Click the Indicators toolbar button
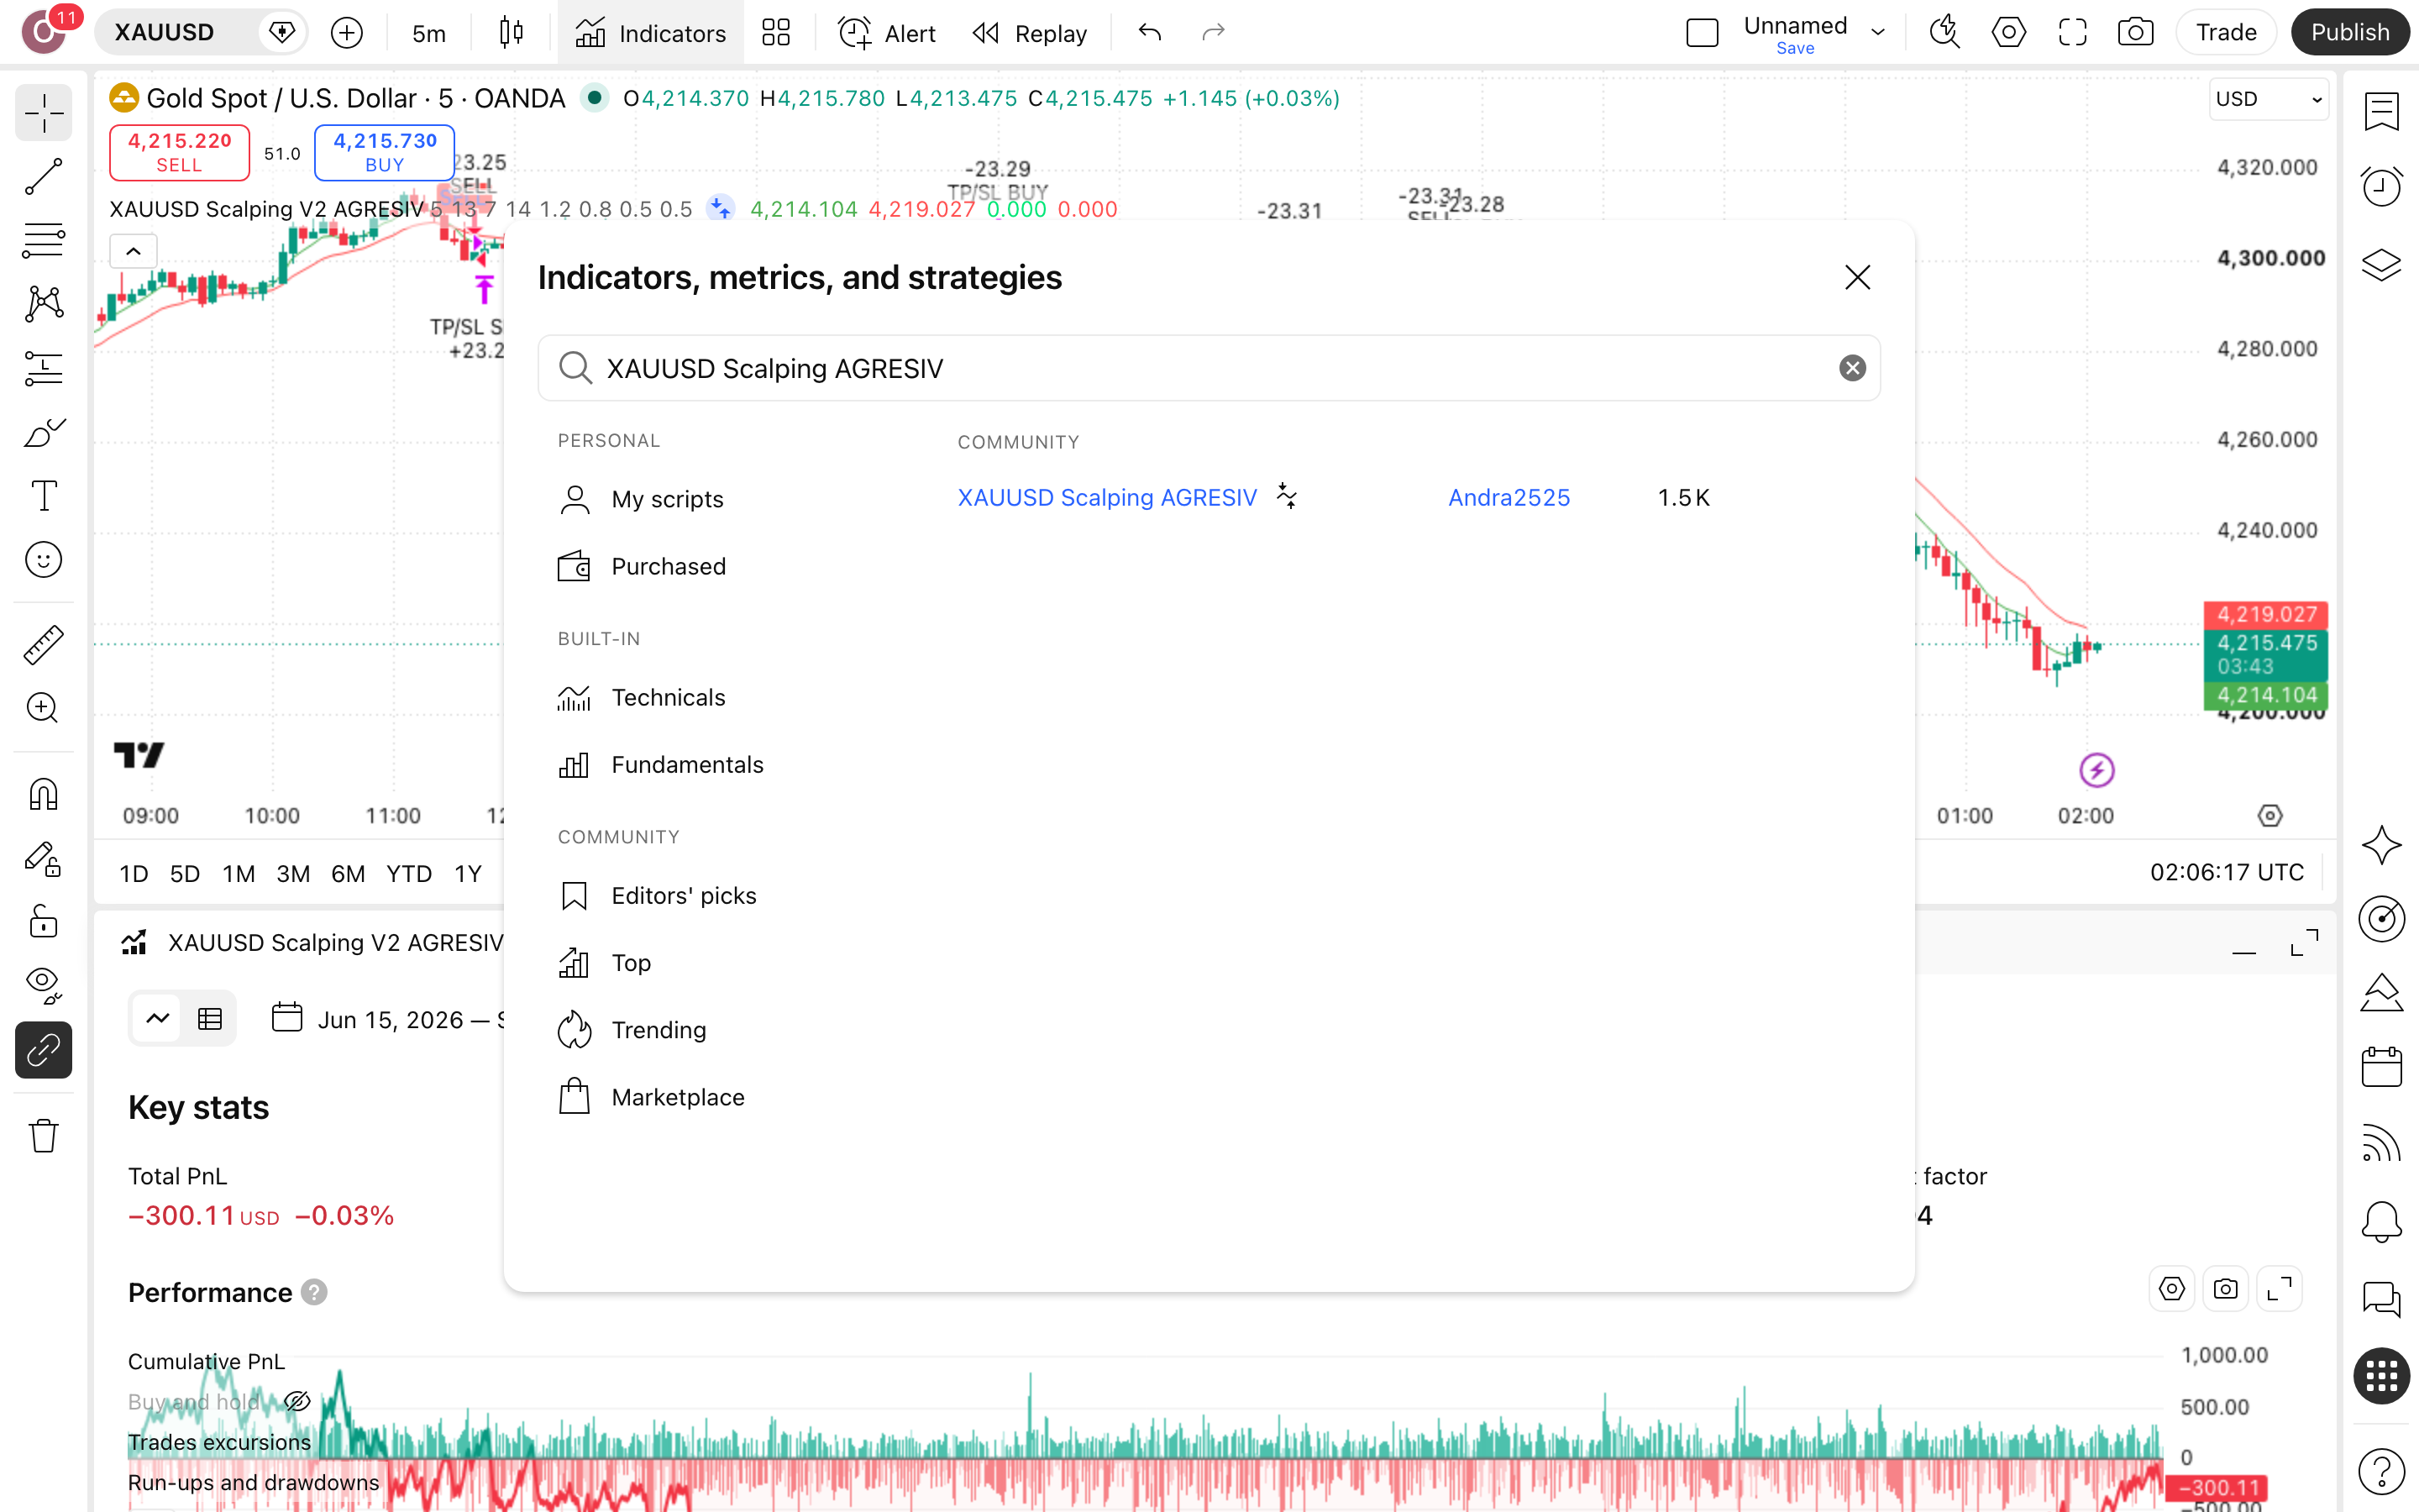Screen dimensions: 2419x1512 click(651, 33)
